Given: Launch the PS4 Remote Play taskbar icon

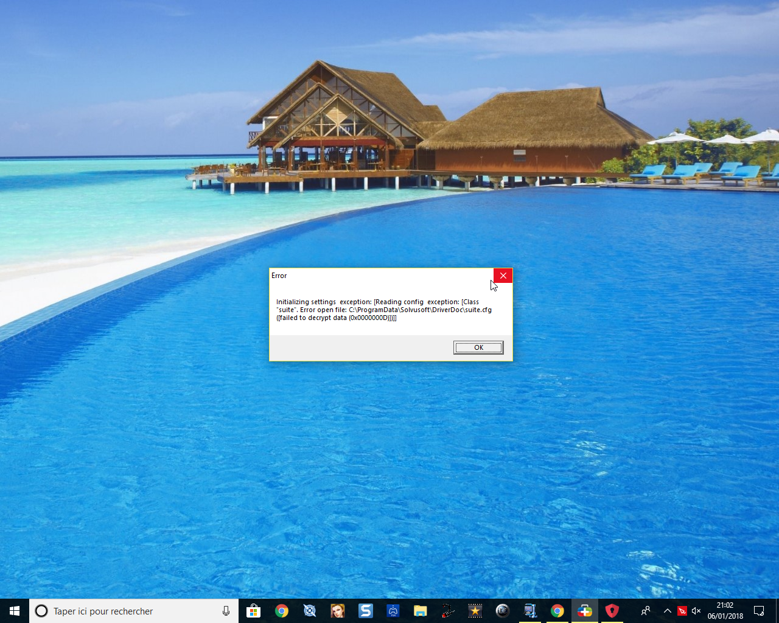Looking at the screenshot, I should point(393,611).
